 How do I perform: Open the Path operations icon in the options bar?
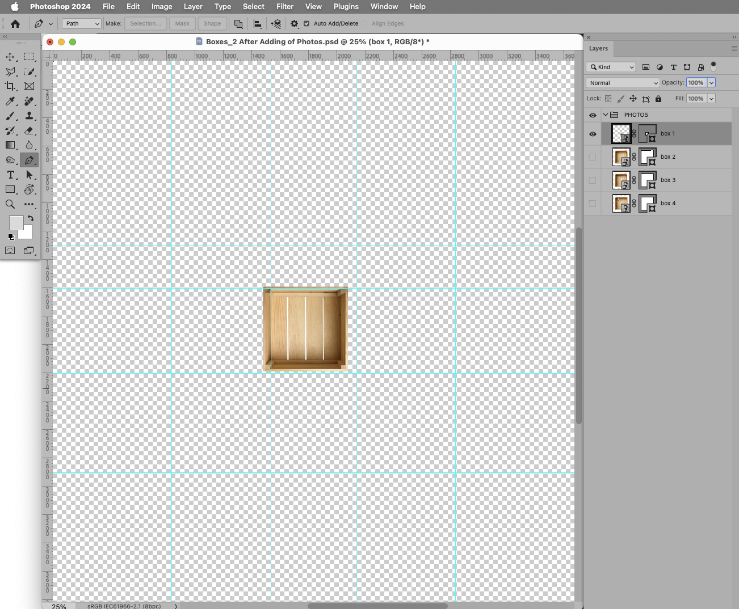[x=238, y=23]
